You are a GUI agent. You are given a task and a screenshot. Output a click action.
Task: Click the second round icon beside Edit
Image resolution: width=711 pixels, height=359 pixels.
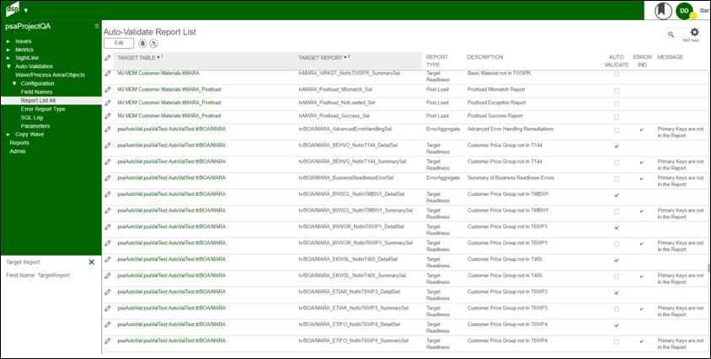click(x=153, y=44)
